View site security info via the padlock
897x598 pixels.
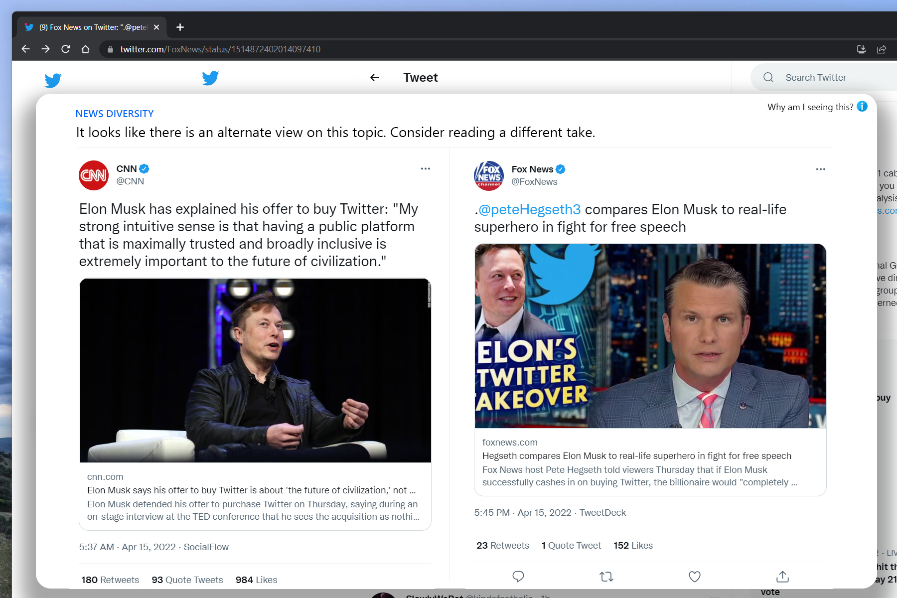tap(109, 49)
